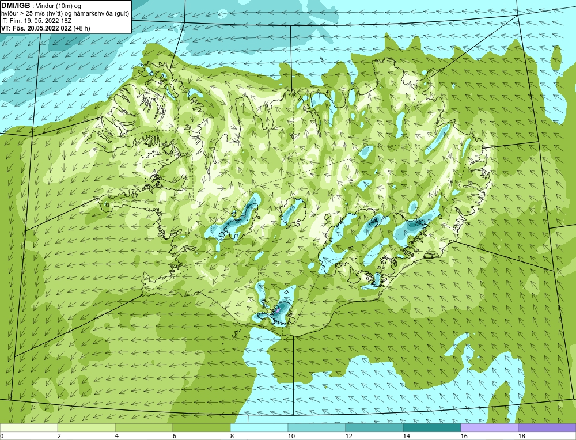Viewport: 576px width, 440px height.
Task: Pick the medium green 4–6 m/s legend swatch
Action: (144, 427)
